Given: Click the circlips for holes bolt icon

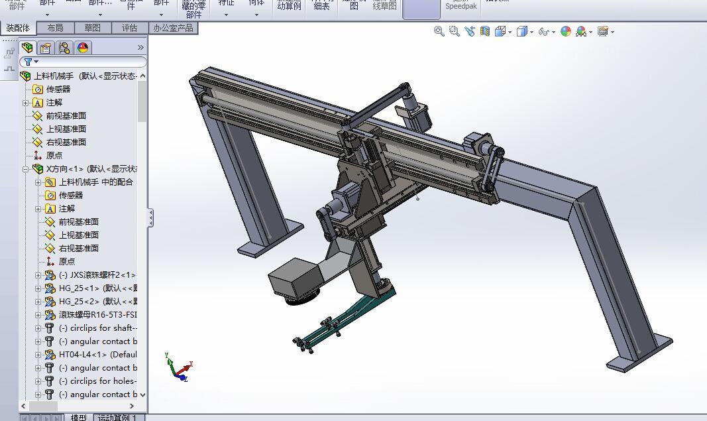Looking at the screenshot, I should point(50,381).
